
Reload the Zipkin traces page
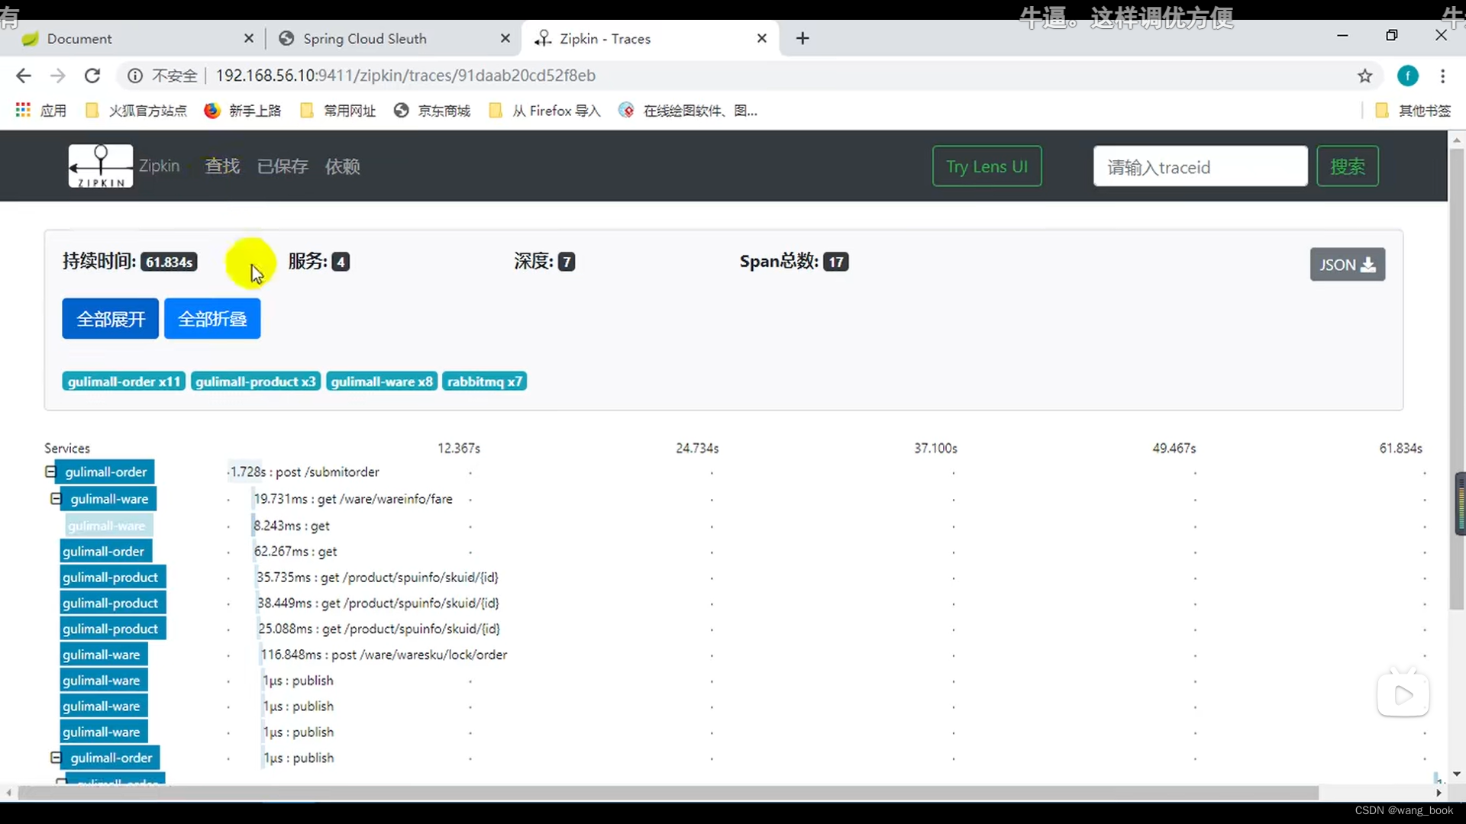click(92, 76)
